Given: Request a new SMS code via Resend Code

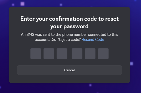Looking at the screenshot, I should (x=93, y=40).
